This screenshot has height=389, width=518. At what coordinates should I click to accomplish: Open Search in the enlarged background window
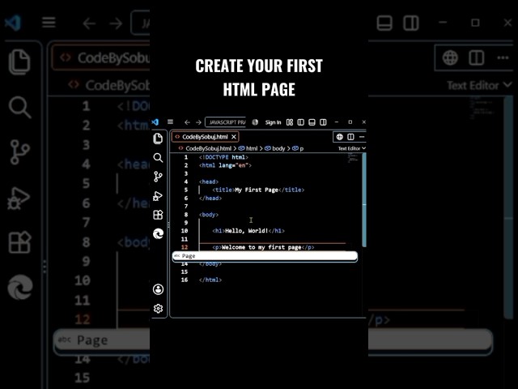(x=19, y=107)
